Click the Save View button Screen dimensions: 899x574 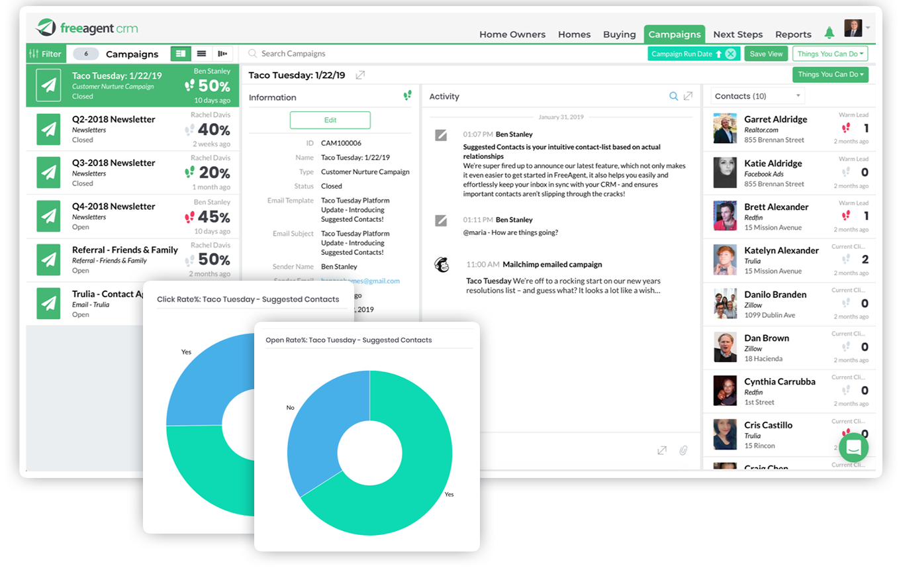pyautogui.click(x=767, y=54)
